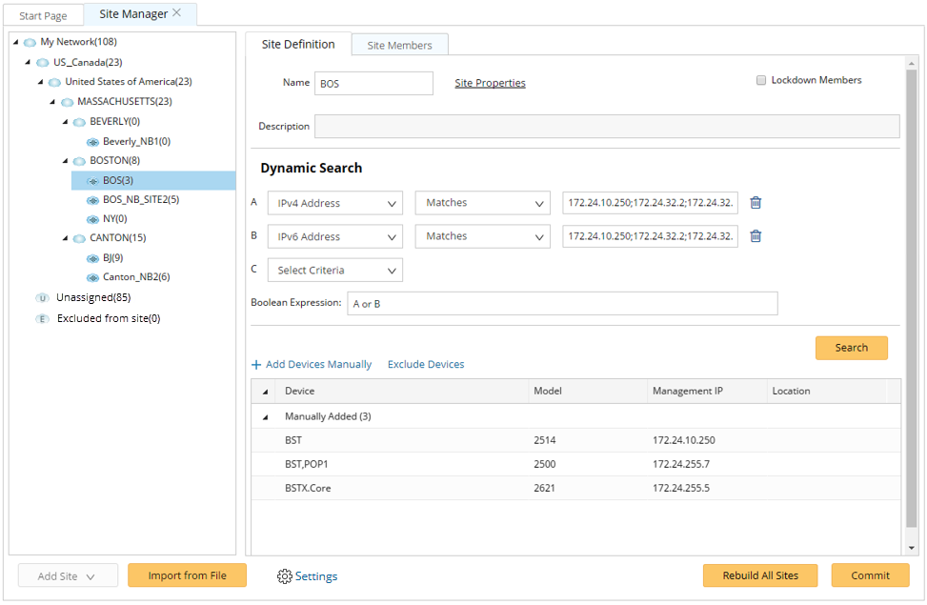Collapse the Manually Added device group
Viewport: 927px width, 605px height.
(266, 416)
